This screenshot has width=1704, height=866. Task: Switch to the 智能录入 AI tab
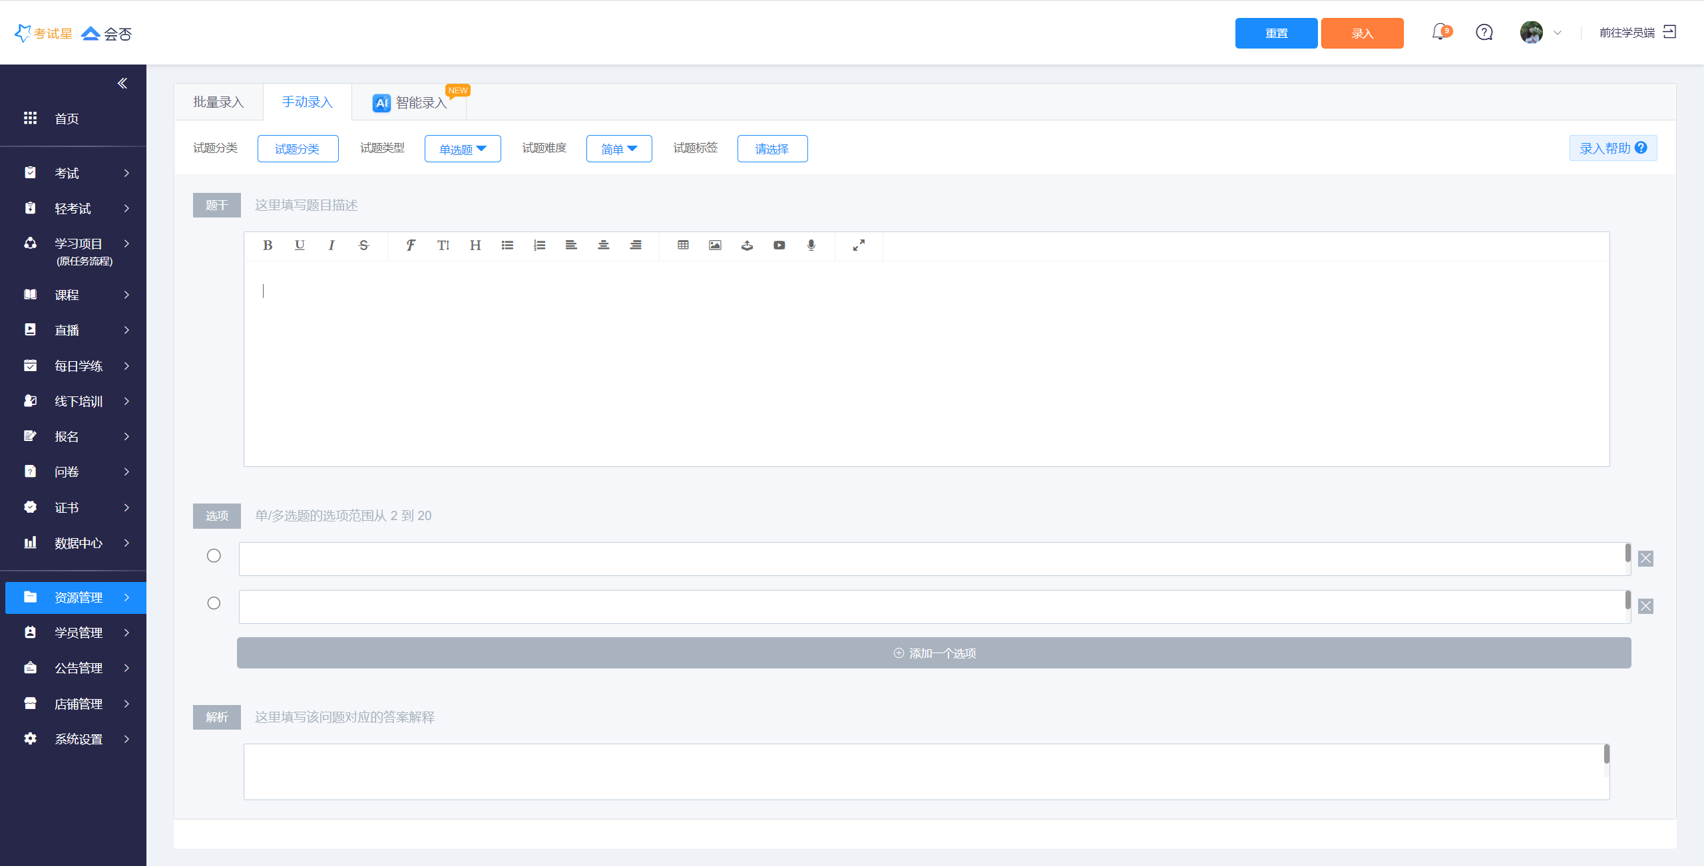click(x=409, y=102)
